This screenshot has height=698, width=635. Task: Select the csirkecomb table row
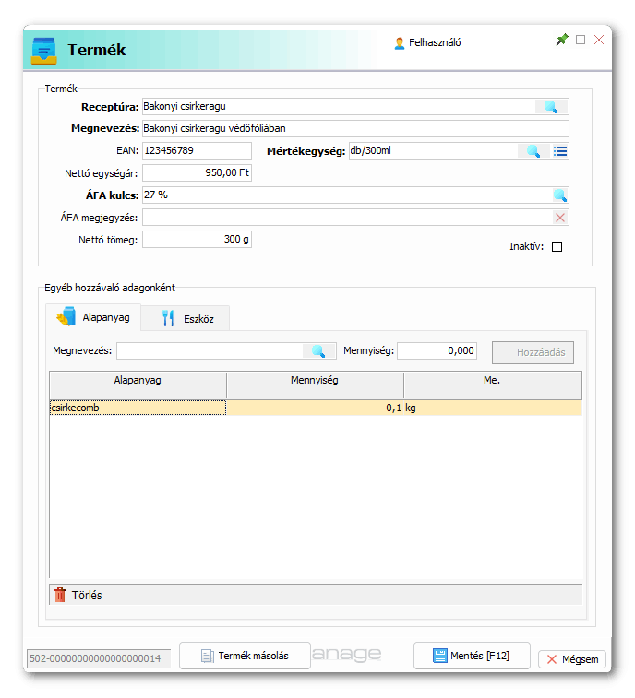137,408
